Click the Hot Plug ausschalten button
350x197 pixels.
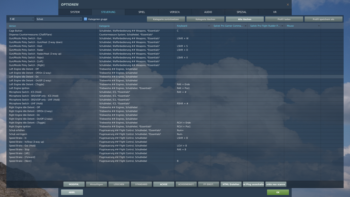(x=253, y=184)
